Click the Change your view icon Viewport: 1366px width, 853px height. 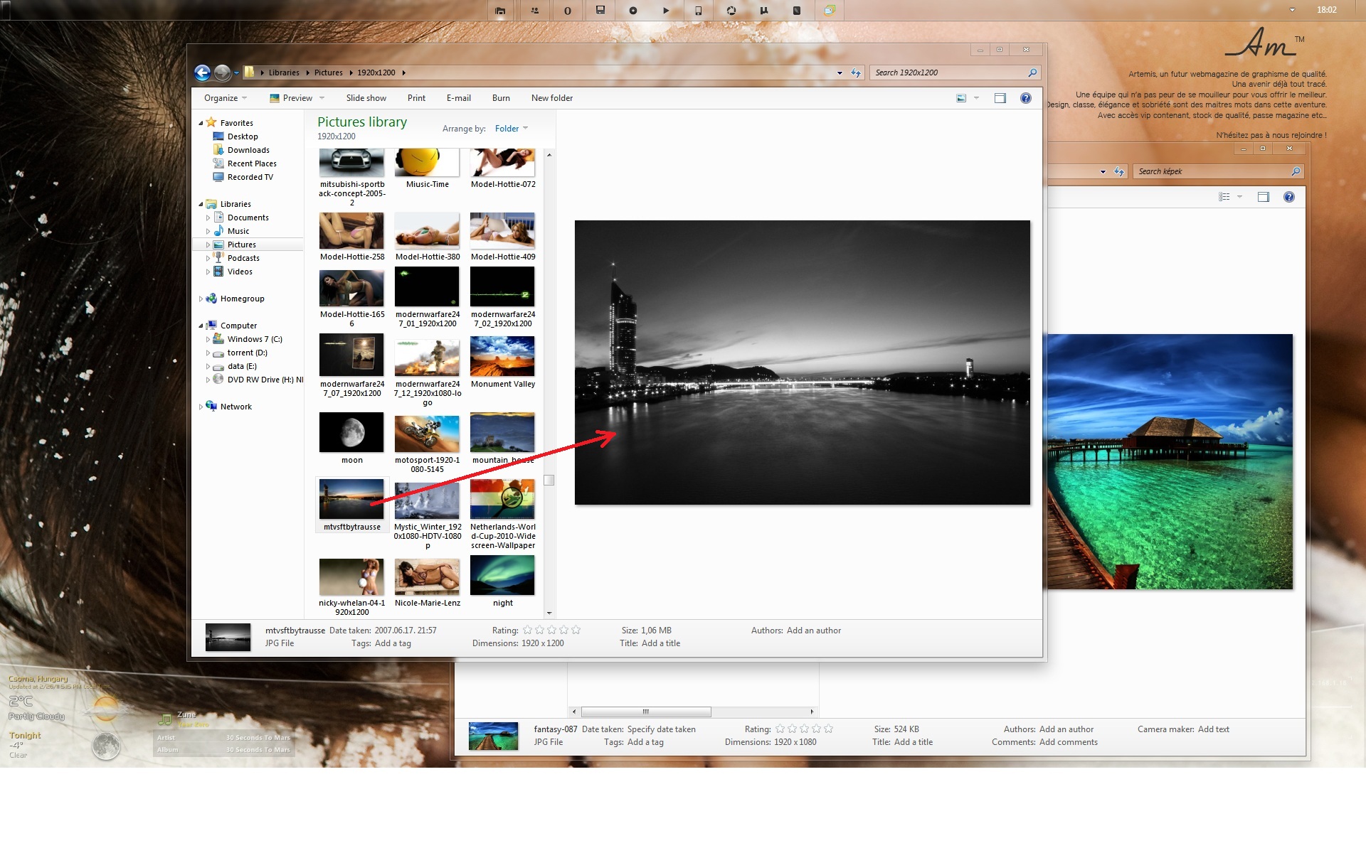pos(961,98)
